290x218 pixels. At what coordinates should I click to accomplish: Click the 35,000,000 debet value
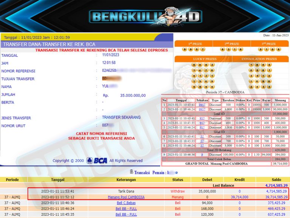pos(207,191)
